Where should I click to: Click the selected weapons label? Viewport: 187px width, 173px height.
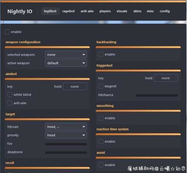(21, 55)
